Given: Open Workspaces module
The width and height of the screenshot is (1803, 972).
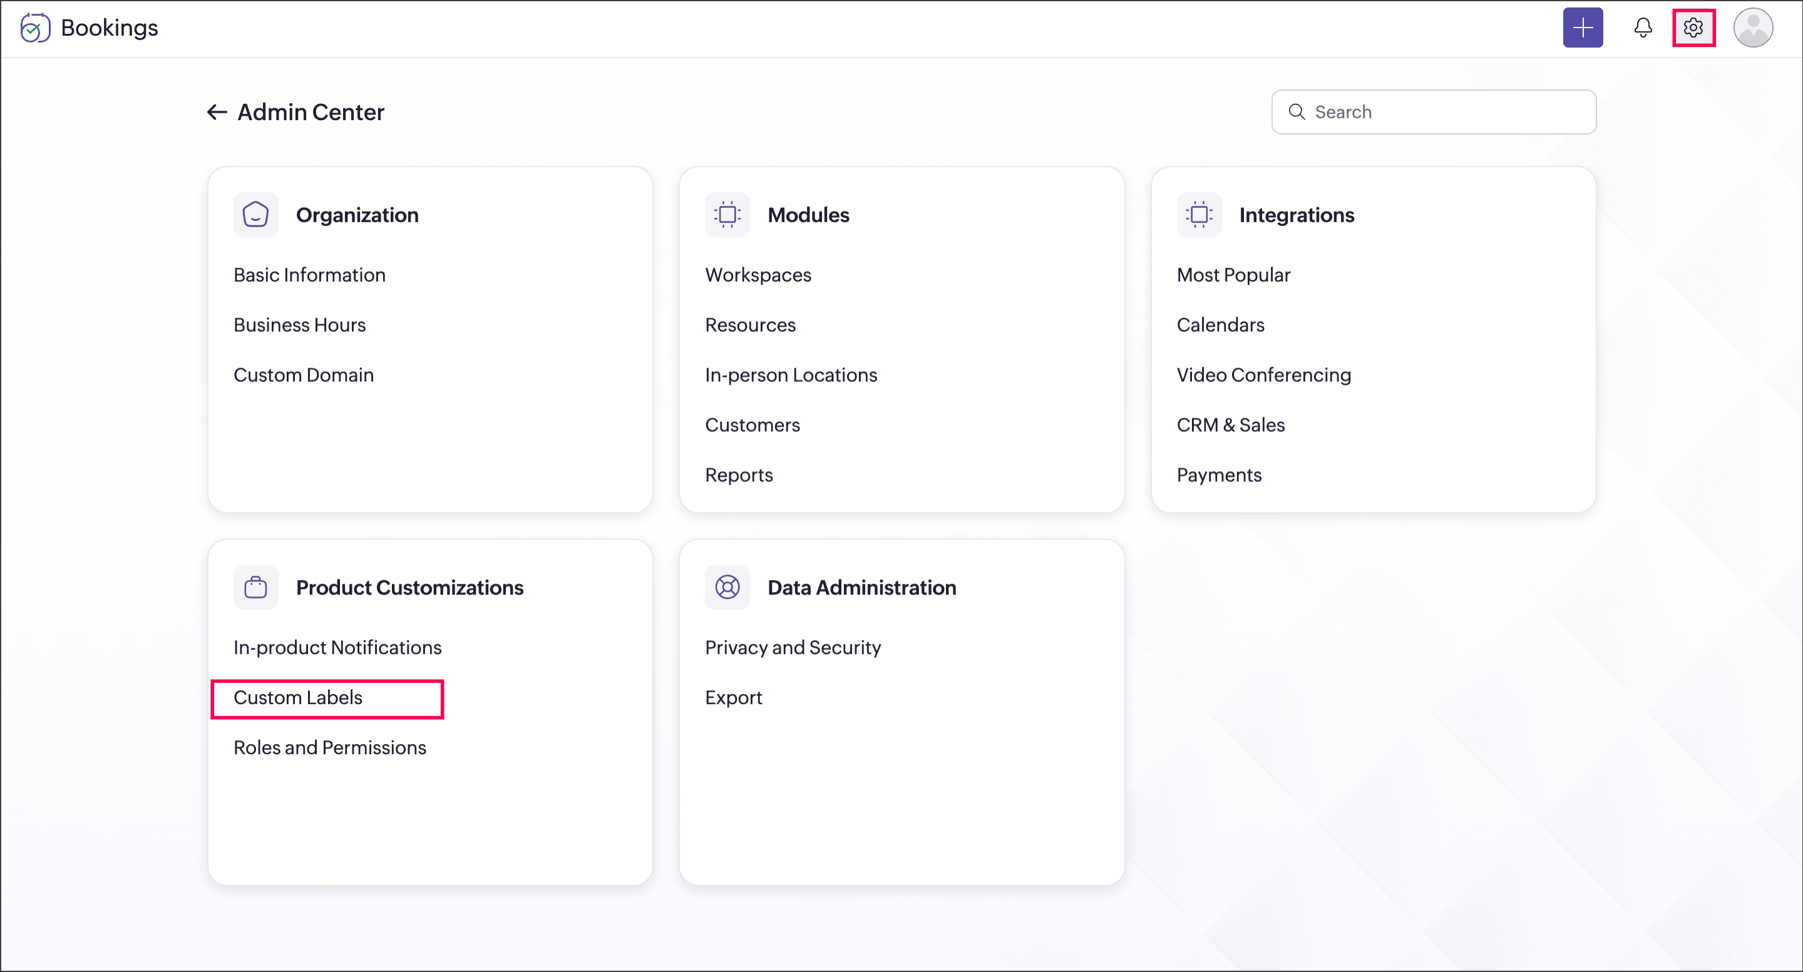Looking at the screenshot, I should 758,275.
